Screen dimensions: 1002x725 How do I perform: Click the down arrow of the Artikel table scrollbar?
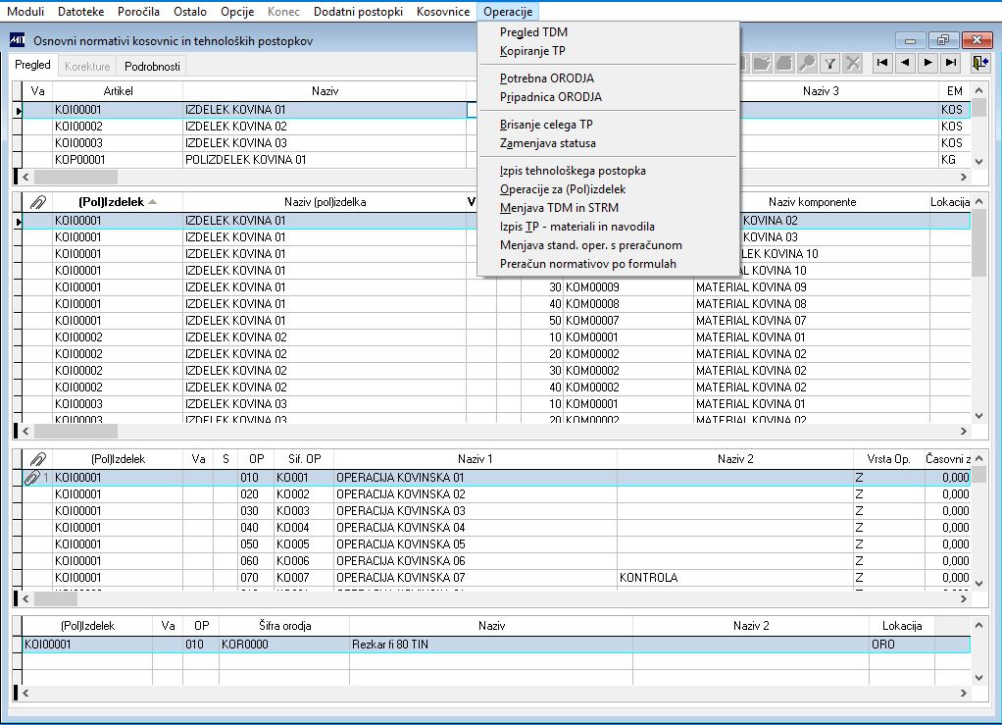[979, 161]
